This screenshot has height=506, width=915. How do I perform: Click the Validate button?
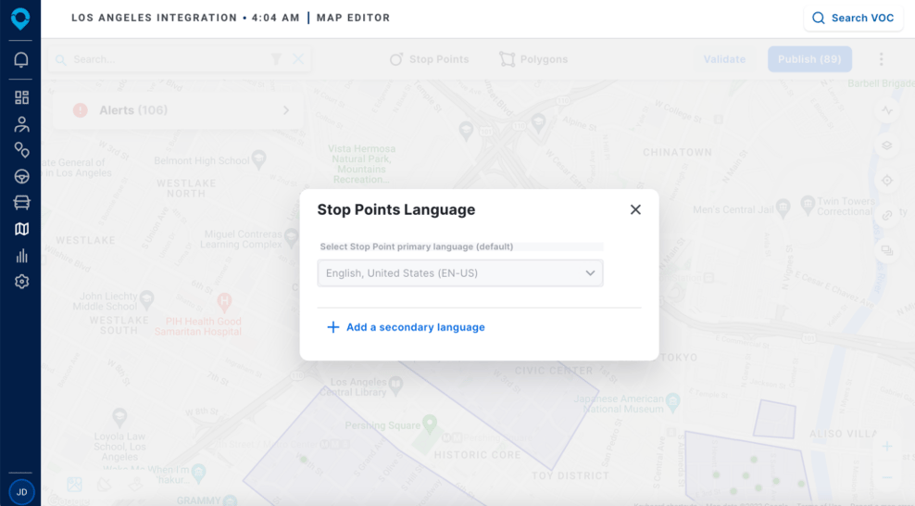[724, 59]
